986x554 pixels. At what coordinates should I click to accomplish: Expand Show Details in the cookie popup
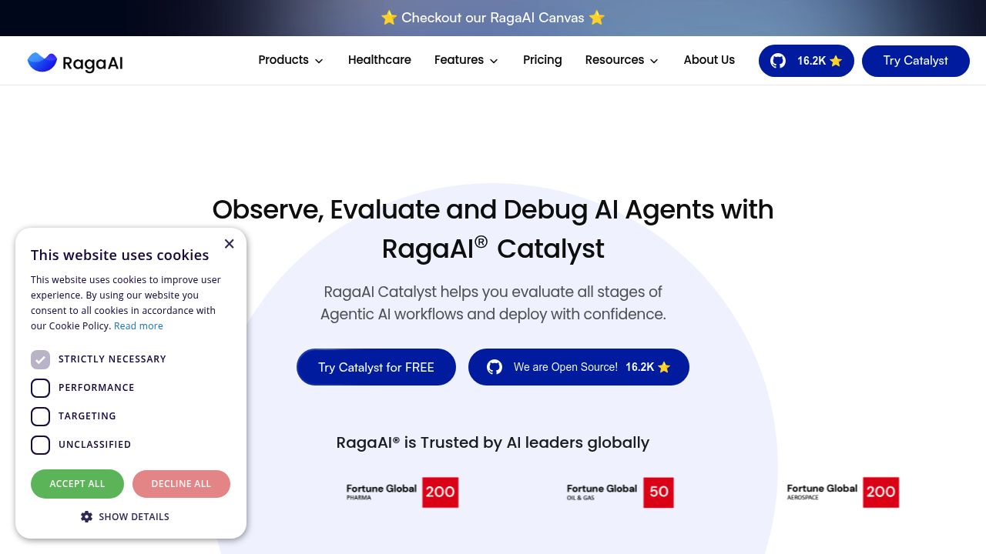[x=125, y=517]
